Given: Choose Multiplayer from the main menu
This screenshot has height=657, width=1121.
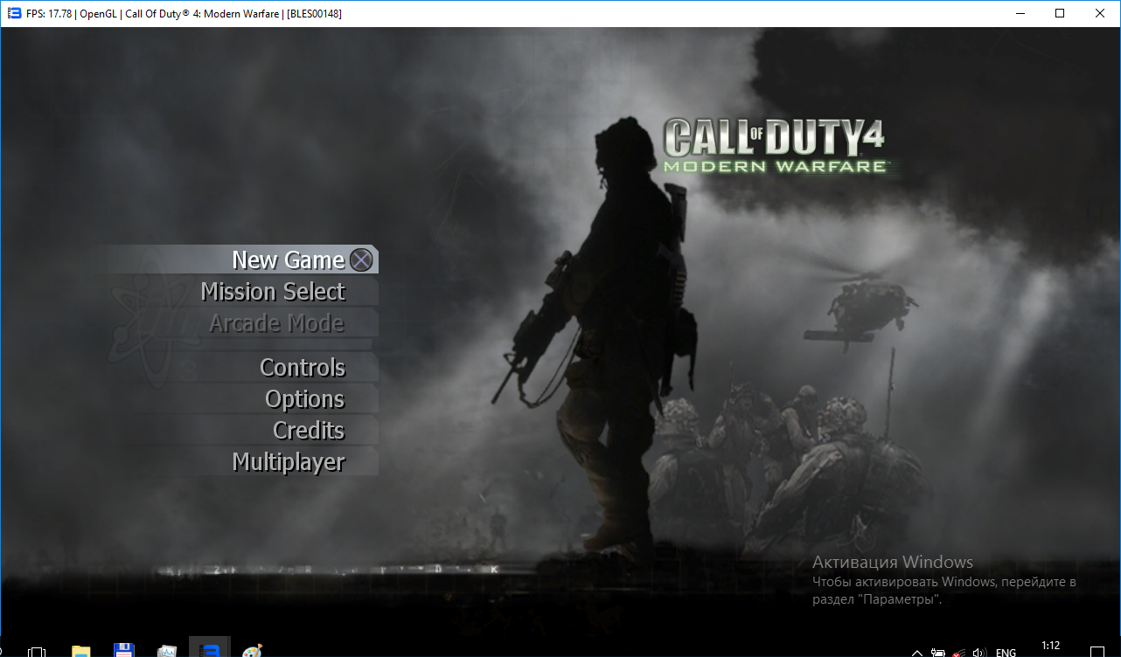Looking at the screenshot, I should click(289, 461).
